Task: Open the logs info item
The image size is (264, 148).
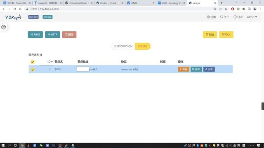Action: click(238, 17)
